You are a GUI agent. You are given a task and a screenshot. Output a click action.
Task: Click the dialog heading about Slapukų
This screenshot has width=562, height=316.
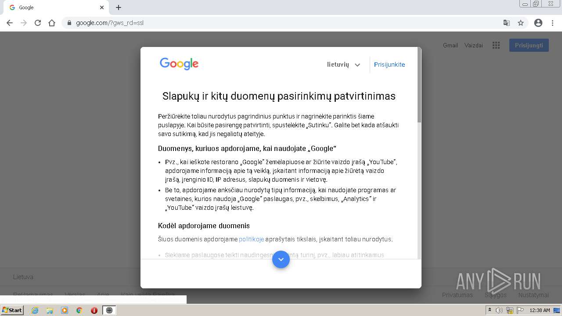279,96
